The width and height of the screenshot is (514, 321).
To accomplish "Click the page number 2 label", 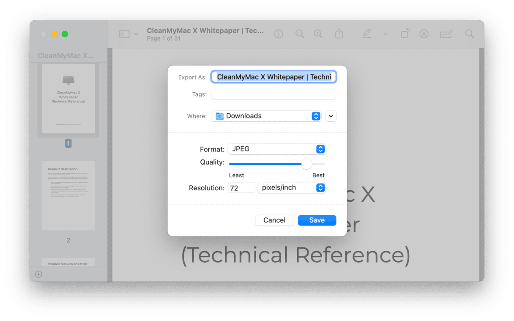I will [68, 240].
